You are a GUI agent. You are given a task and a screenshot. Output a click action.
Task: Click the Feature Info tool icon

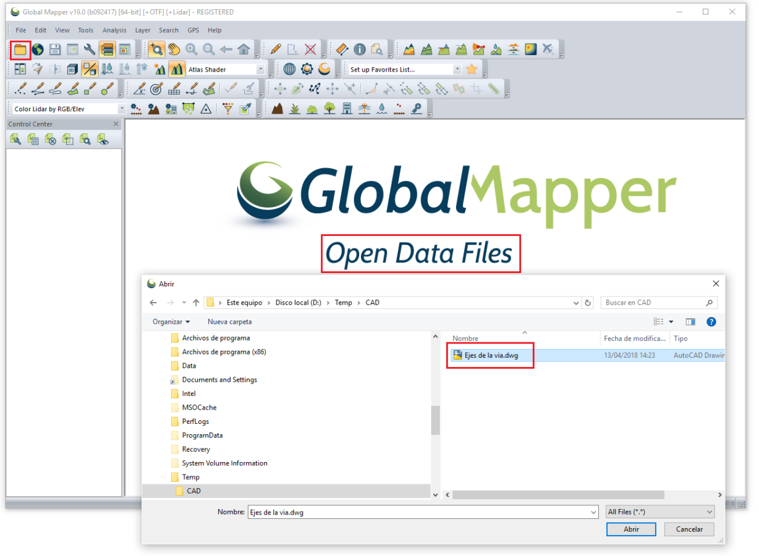pyautogui.click(x=360, y=49)
